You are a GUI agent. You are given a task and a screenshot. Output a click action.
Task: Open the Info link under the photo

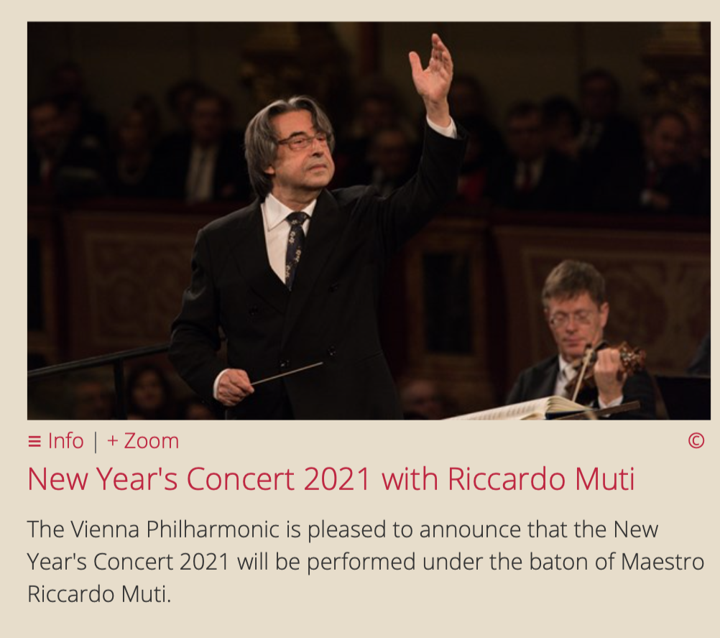point(65,441)
